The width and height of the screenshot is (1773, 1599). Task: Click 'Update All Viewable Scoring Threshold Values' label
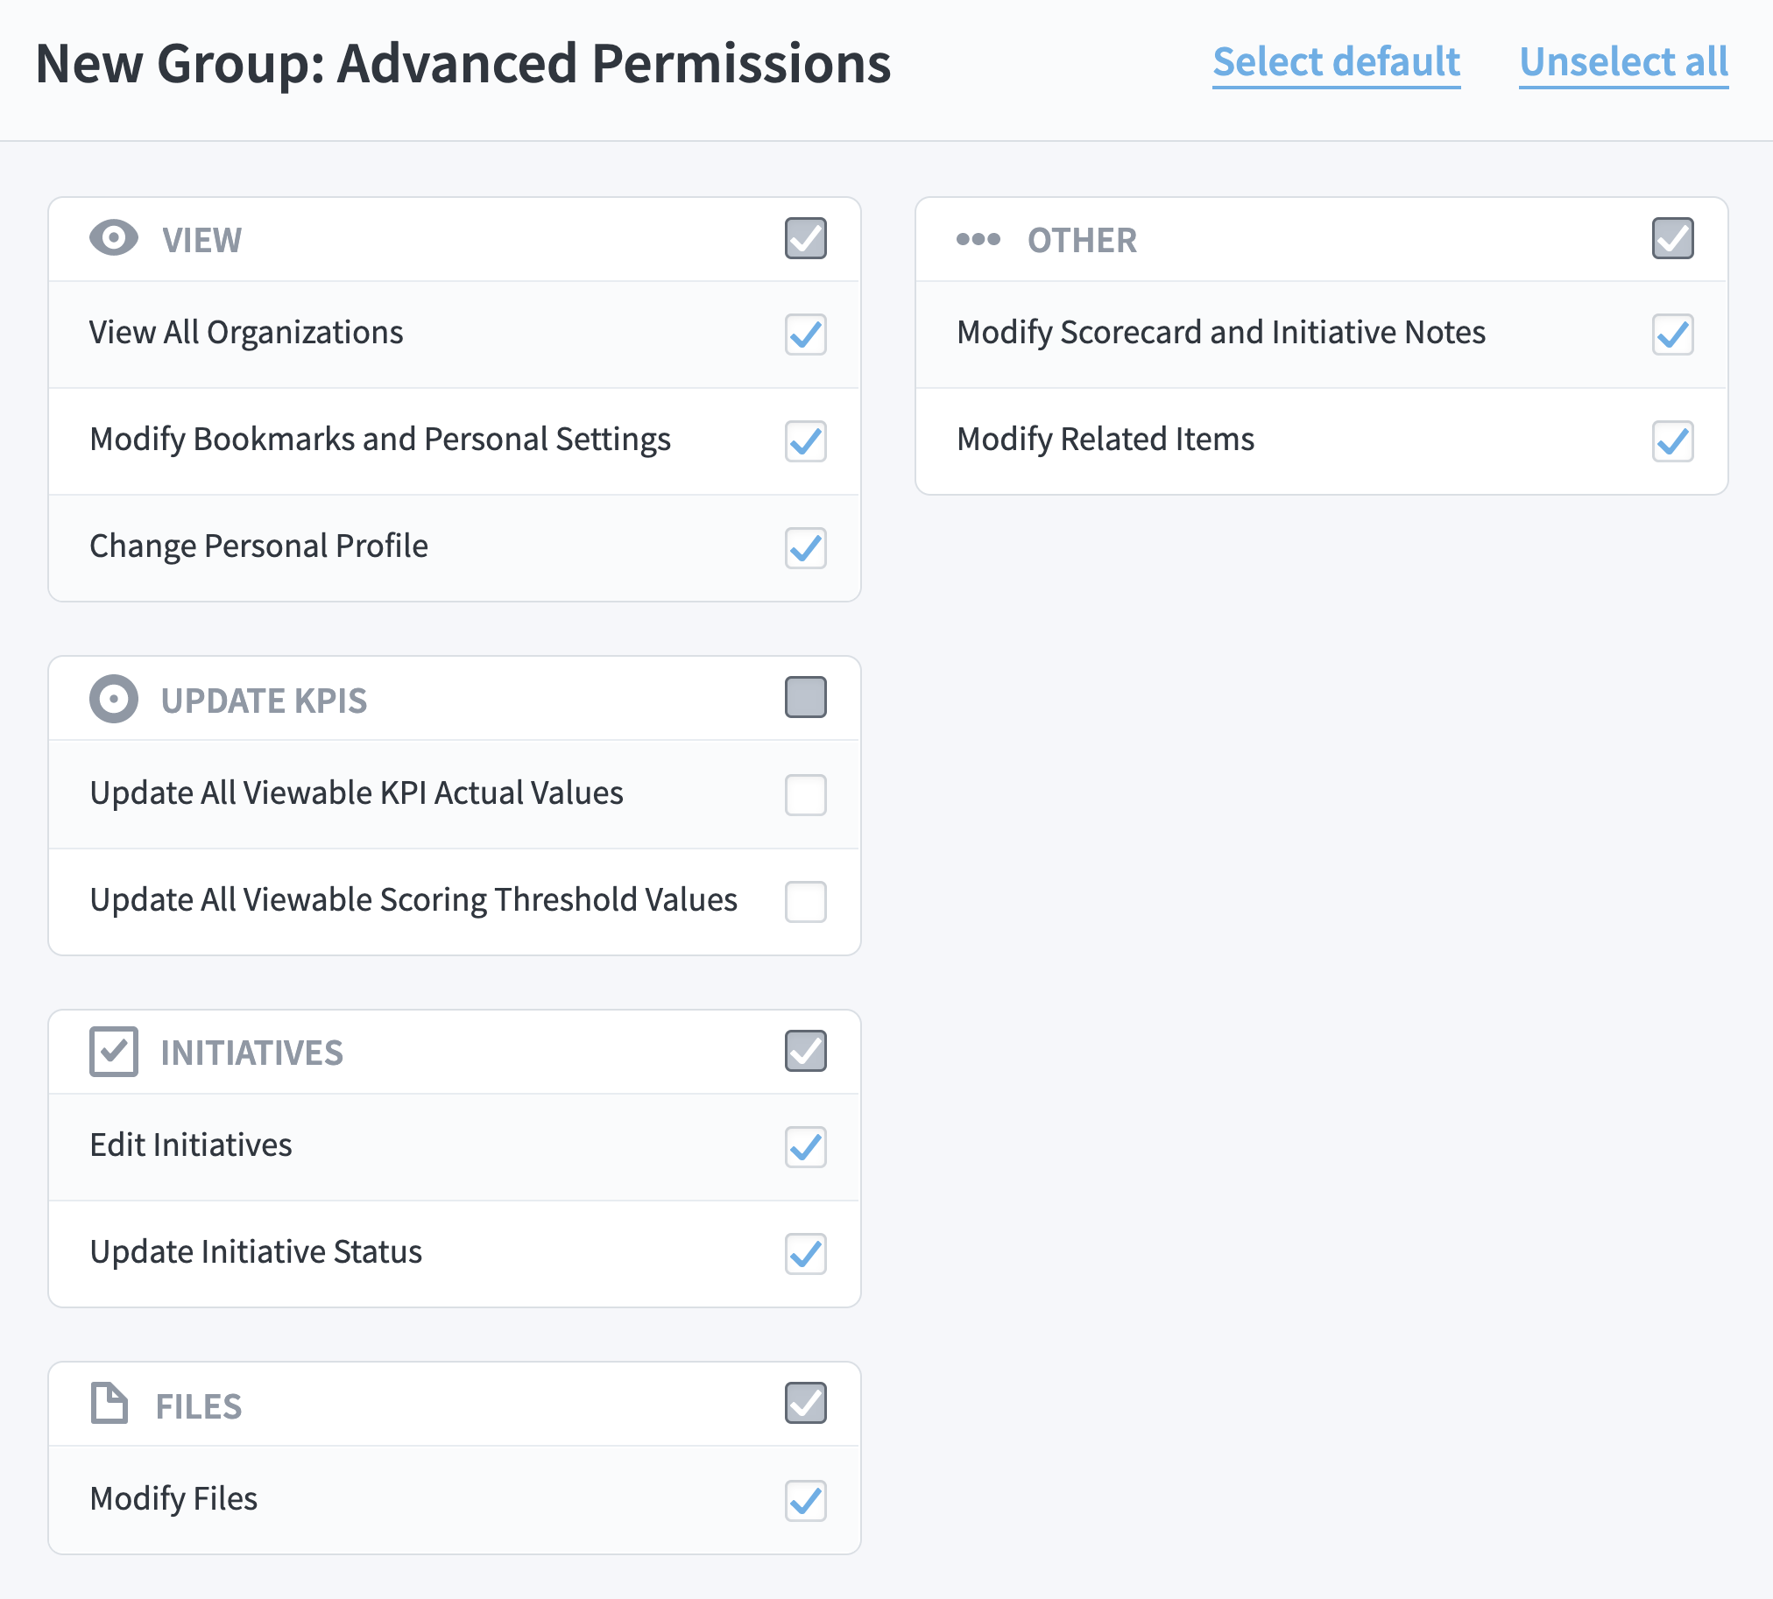pyautogui.click(x=413, y=900)
